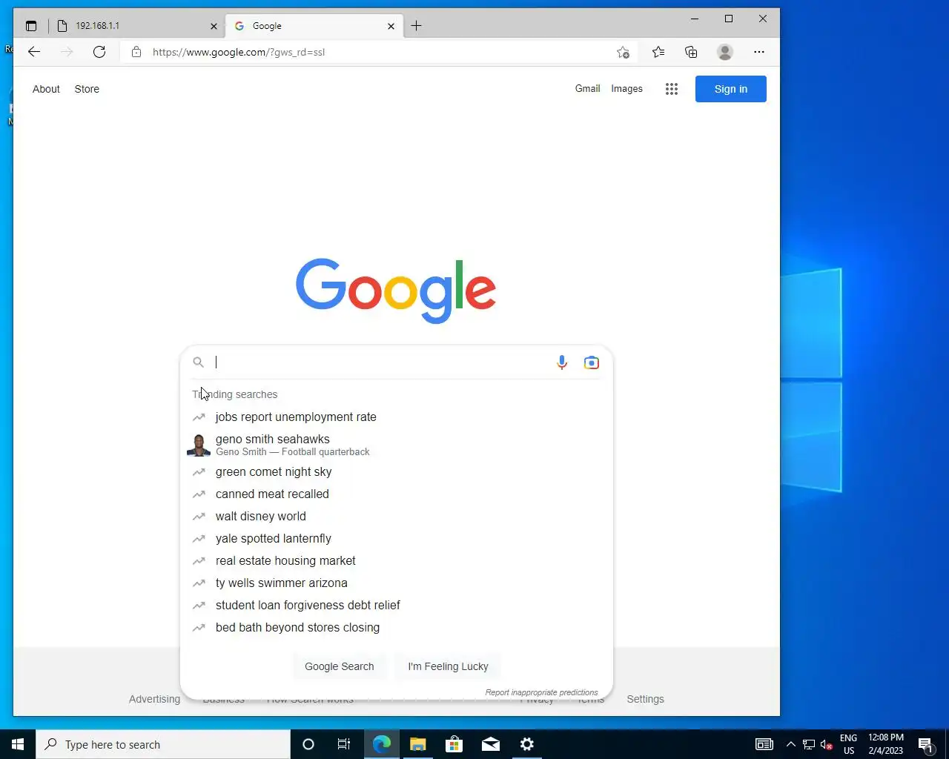Open Settings gear from the taskbar
949x759 pixels.
(527, 744)
